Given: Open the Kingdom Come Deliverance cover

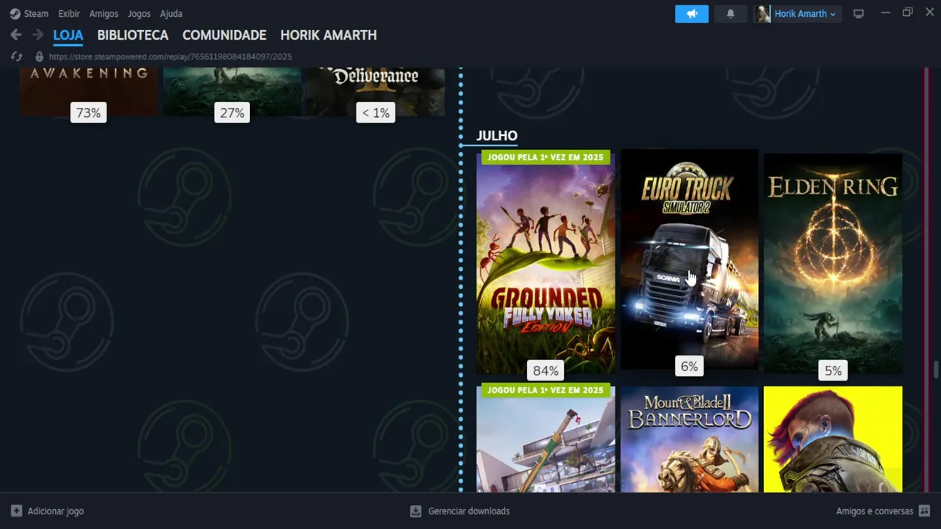Looking at the screenshot, I should (x=376, y=91).
